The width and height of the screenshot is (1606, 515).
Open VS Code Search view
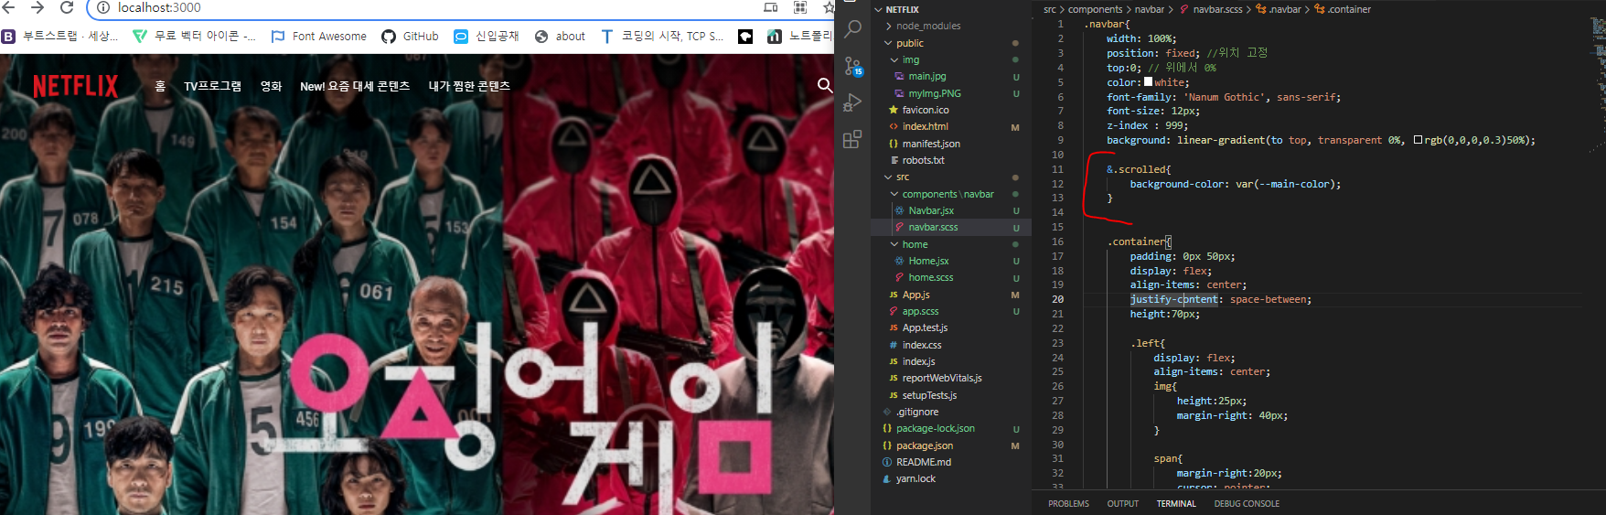click(852, 29)
